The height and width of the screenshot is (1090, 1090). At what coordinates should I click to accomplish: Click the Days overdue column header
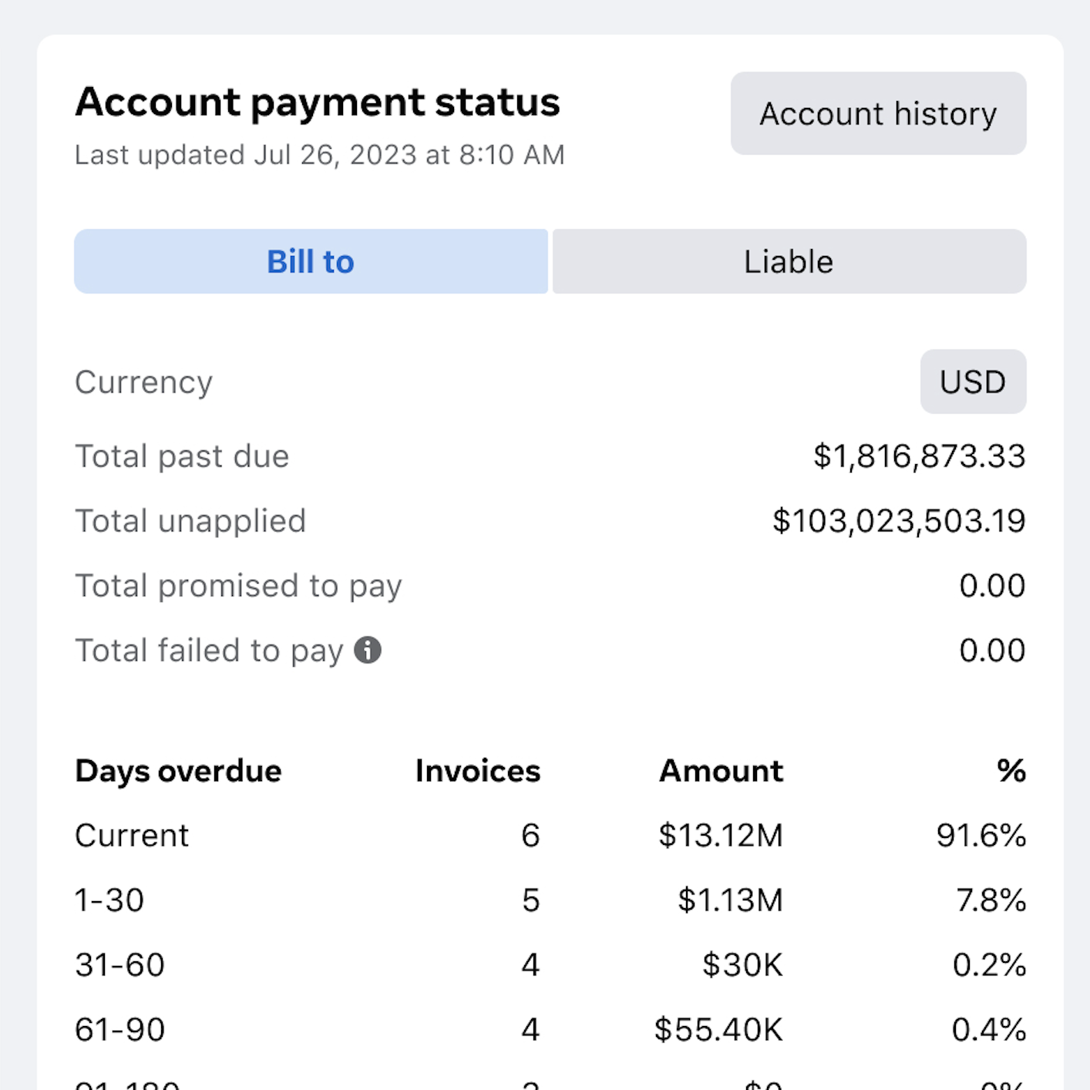[178, 771]
